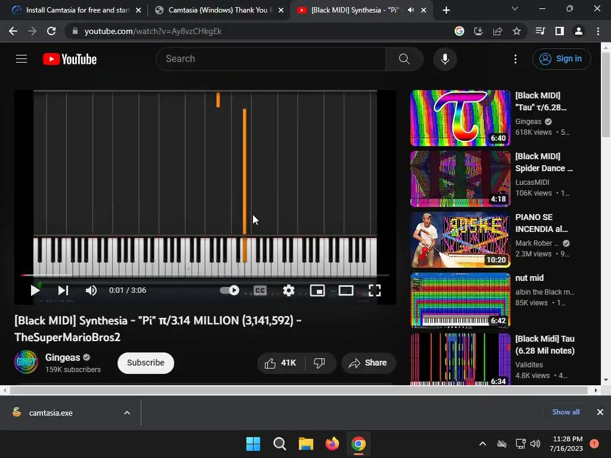Open media controls in Chrome toolbar

[x=541, y=31]
